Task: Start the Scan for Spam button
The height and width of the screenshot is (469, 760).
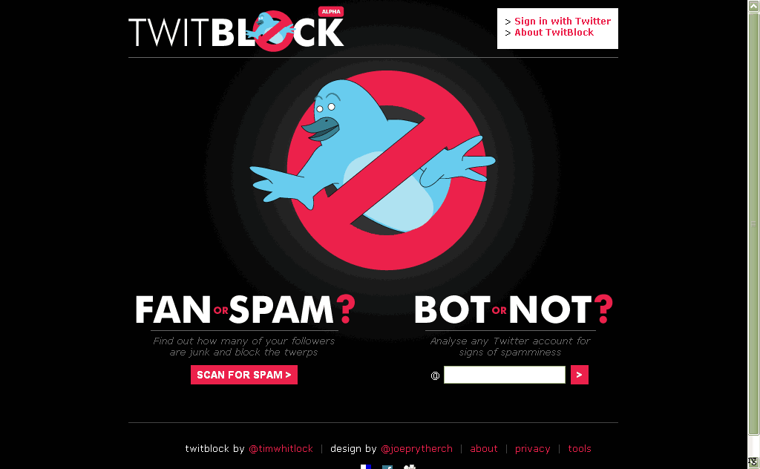Action: (243, 375)
